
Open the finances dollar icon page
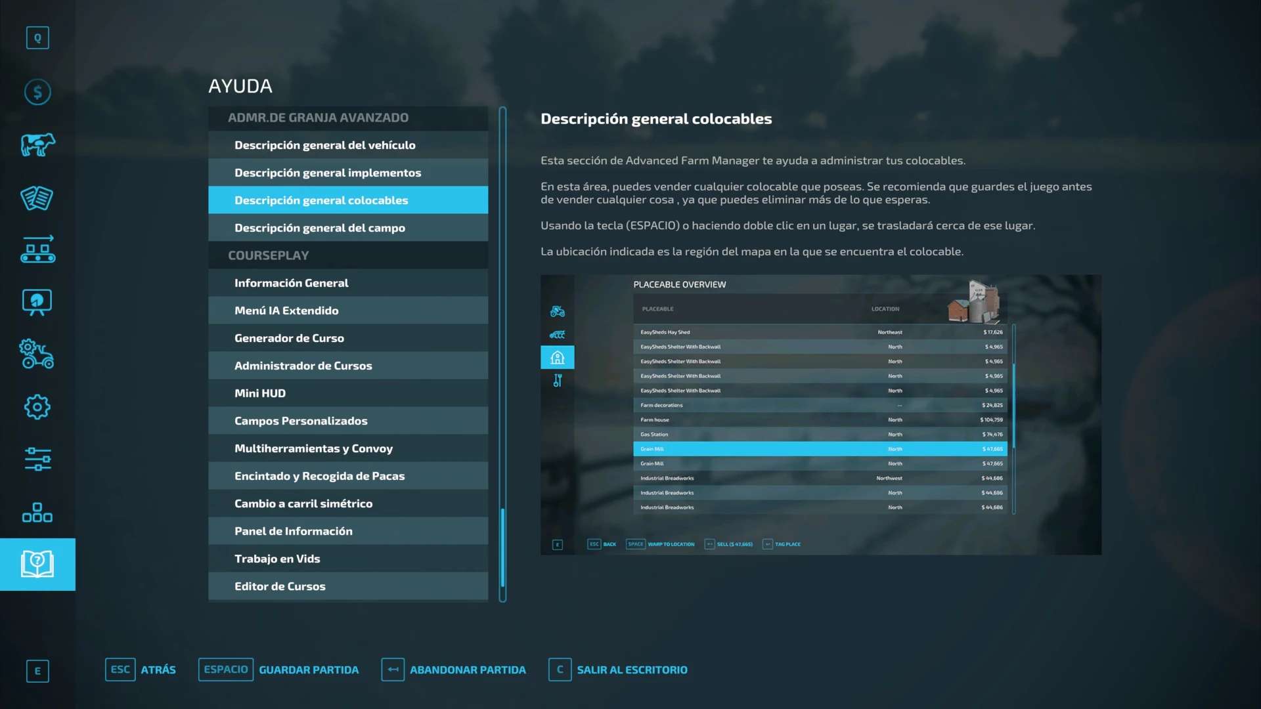37,92
